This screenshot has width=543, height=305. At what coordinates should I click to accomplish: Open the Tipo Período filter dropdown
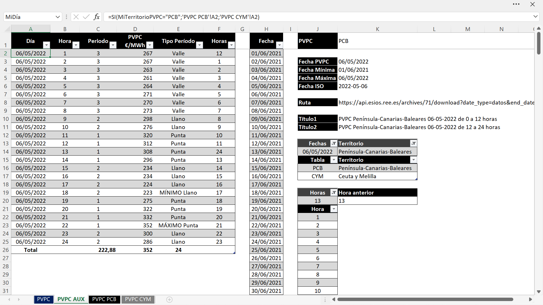pos(200,45)
